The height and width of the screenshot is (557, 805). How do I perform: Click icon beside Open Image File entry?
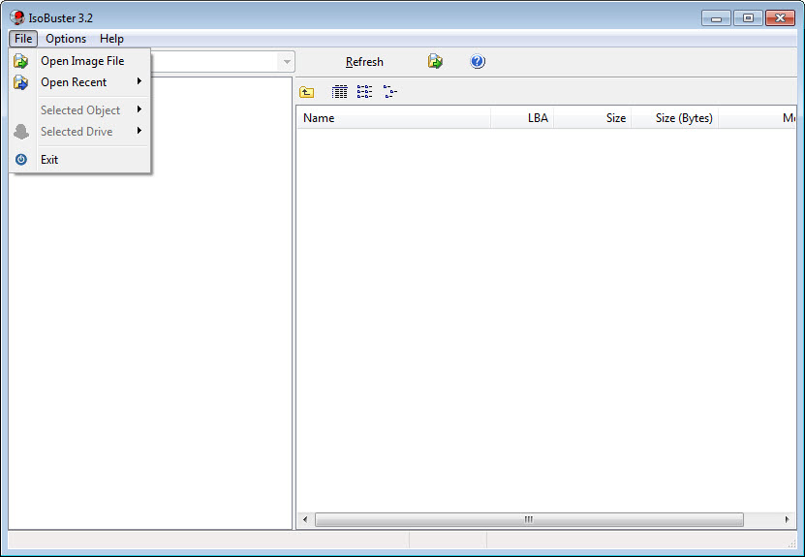(x=21, y=61)
